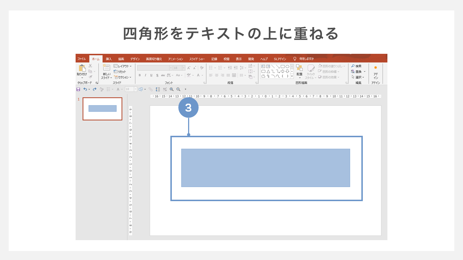Click the Reset (リセット) slide button
The width and height of the screenshot is (463, 260).
120,71
